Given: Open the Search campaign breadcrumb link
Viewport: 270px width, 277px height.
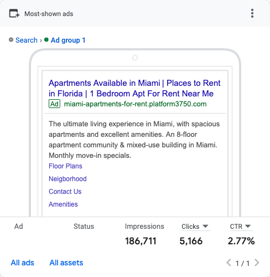Looking at the screenshot, I should [x=27, y=40].
